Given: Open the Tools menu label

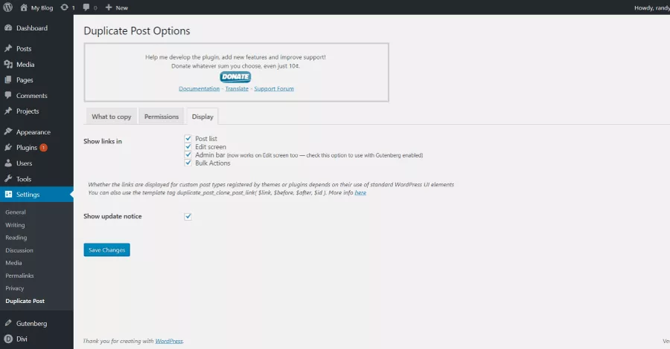Looking at the screenshot, I should (x=24, y=179).
